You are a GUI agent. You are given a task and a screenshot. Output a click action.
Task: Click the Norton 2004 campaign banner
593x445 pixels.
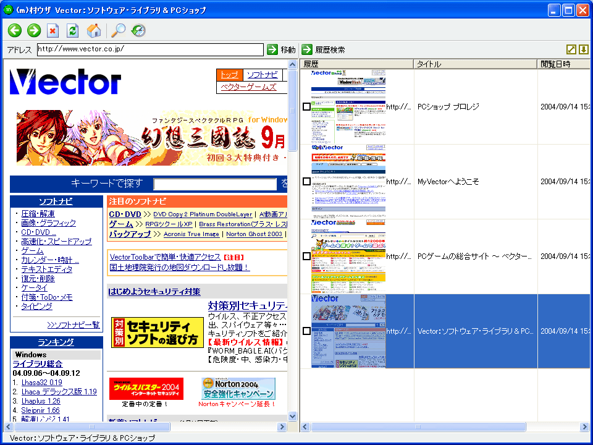click(x=238, y=389)
